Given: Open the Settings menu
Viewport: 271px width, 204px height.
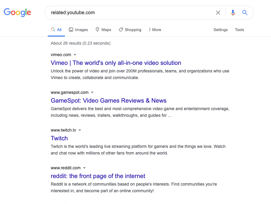Looking at the screenshot, I should (x=220, y=30).
